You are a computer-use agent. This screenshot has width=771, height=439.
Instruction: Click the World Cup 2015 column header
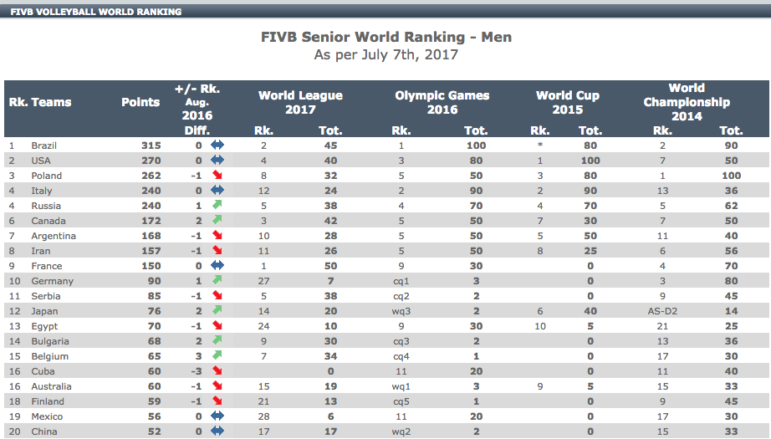[567, 102]
